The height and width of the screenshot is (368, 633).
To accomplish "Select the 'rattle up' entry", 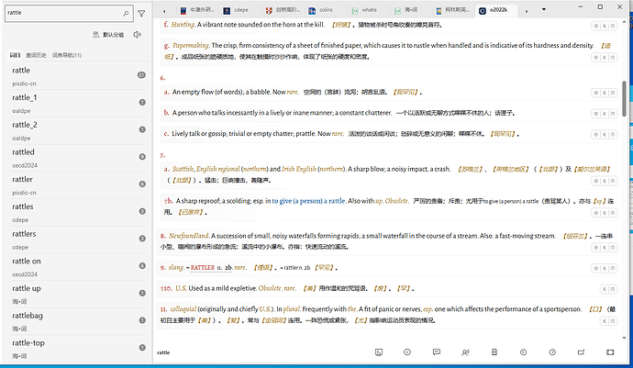I will (x=77, y=294).
